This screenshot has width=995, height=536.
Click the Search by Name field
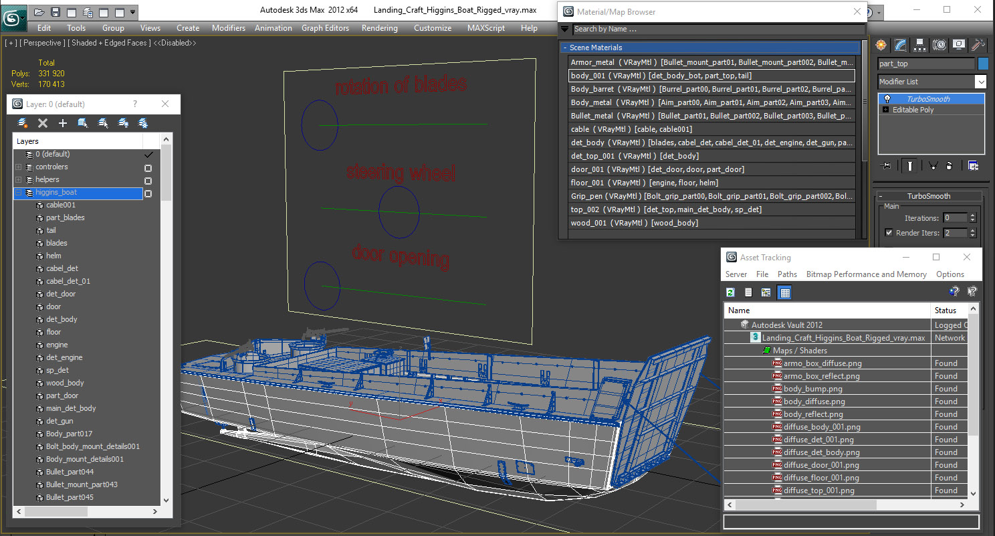tap(719, 29)
